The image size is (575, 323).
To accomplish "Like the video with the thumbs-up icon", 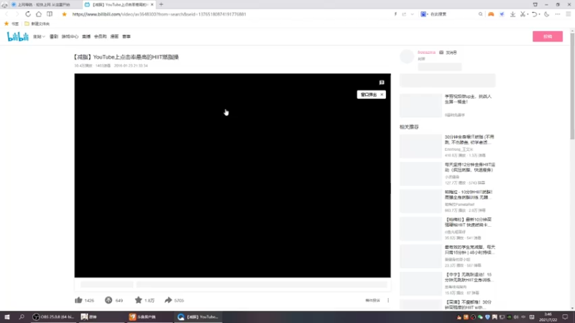I will coord(78,300).
